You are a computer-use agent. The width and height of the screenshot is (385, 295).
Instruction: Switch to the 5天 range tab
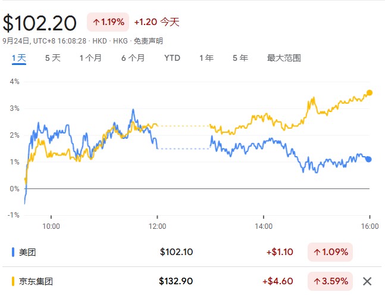coord(53,58)
